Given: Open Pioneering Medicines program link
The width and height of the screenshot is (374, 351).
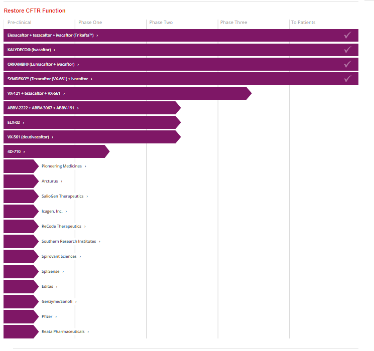Looking at the screenshot, I should [62, 166].
